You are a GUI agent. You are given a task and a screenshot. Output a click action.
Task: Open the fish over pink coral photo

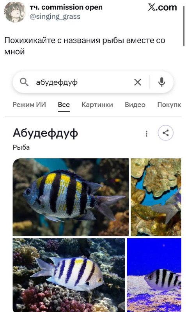(69, 275)
